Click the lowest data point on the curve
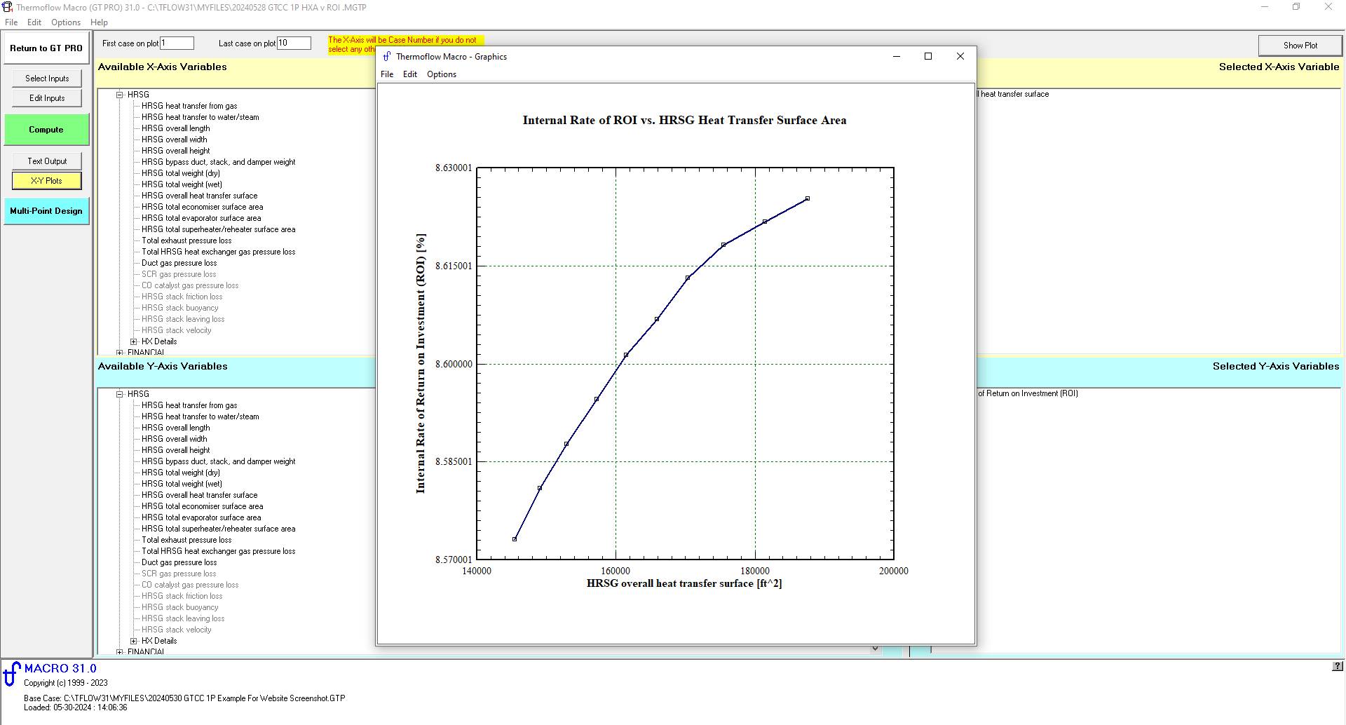 515,539
